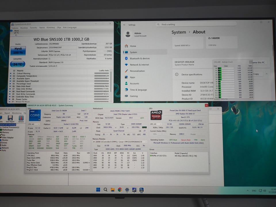Click blue status dot for Critical Warning row
276x207 pixels.
10,73
